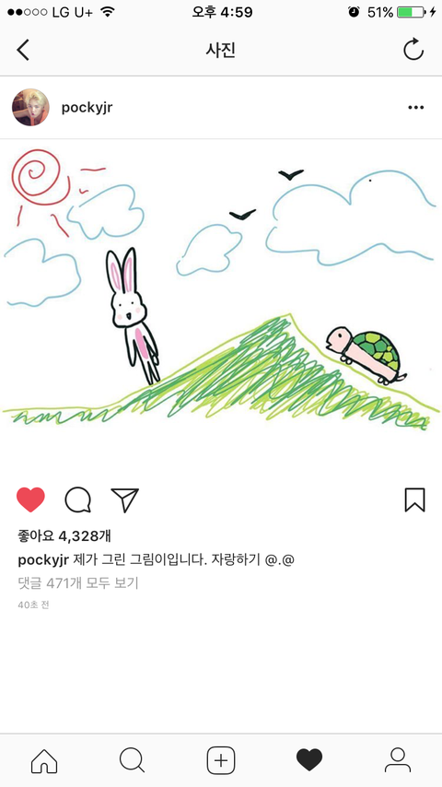Open Profile tab person icon

point(398,760)
